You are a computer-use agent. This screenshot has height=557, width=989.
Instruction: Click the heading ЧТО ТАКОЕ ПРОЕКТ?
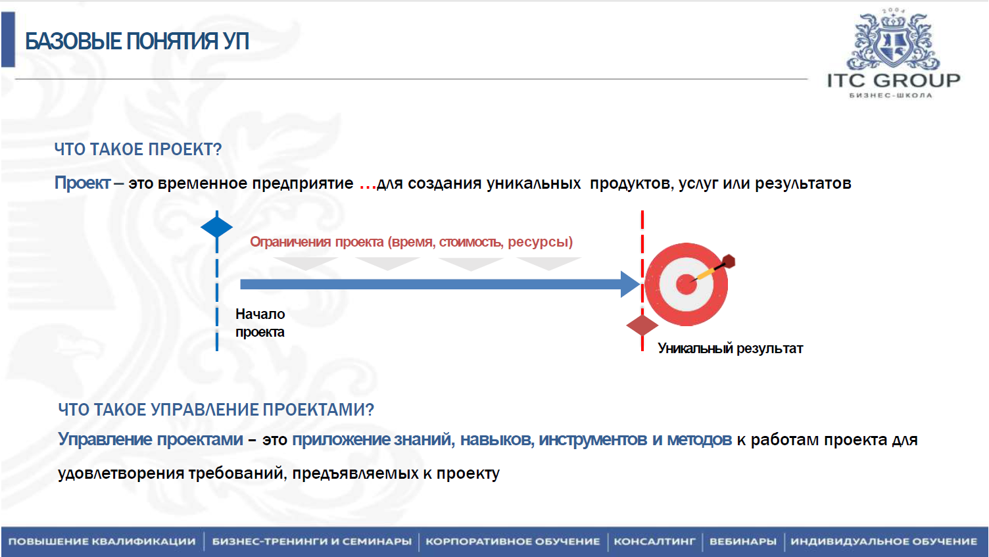click(138, 149)
